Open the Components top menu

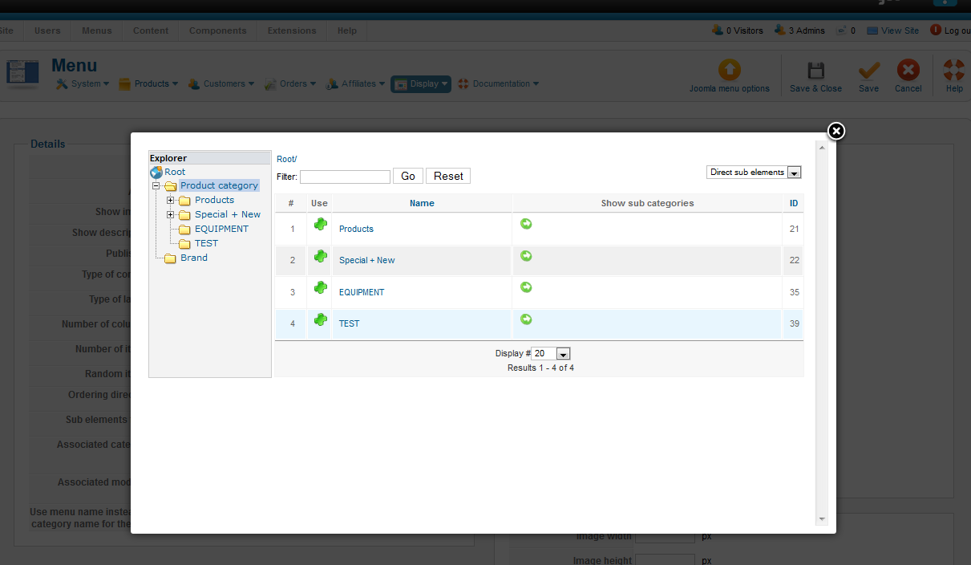[x=218, y=30]
